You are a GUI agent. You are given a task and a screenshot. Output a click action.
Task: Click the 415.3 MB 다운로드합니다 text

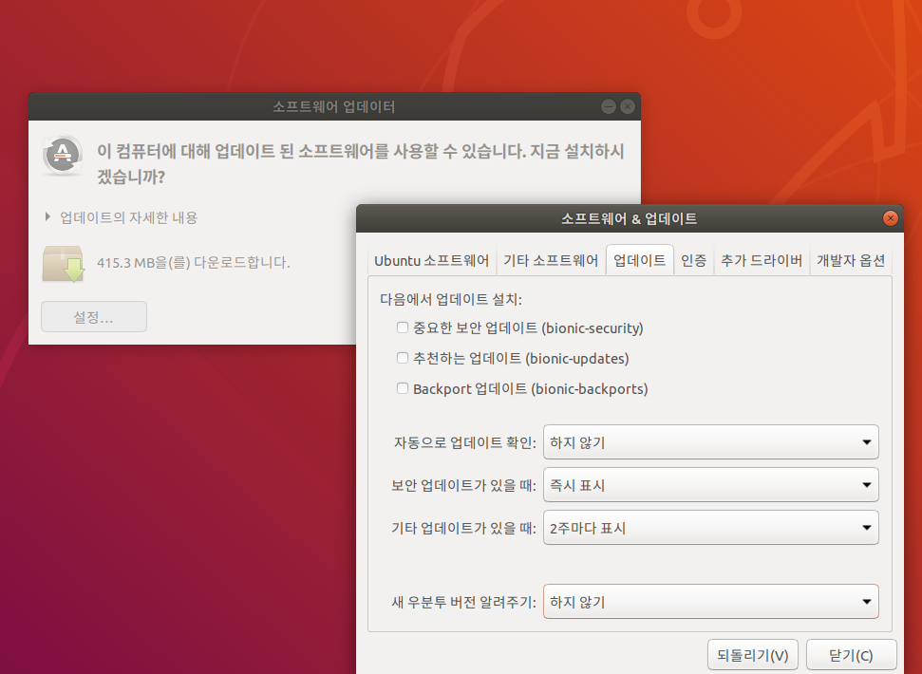pos(194,263)
